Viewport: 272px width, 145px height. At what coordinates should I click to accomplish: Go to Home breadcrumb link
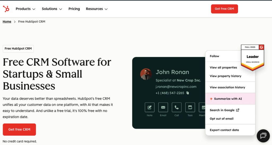[x=7, y=21]
